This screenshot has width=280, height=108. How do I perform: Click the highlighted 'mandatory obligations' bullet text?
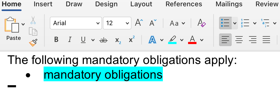click(103, 75)
